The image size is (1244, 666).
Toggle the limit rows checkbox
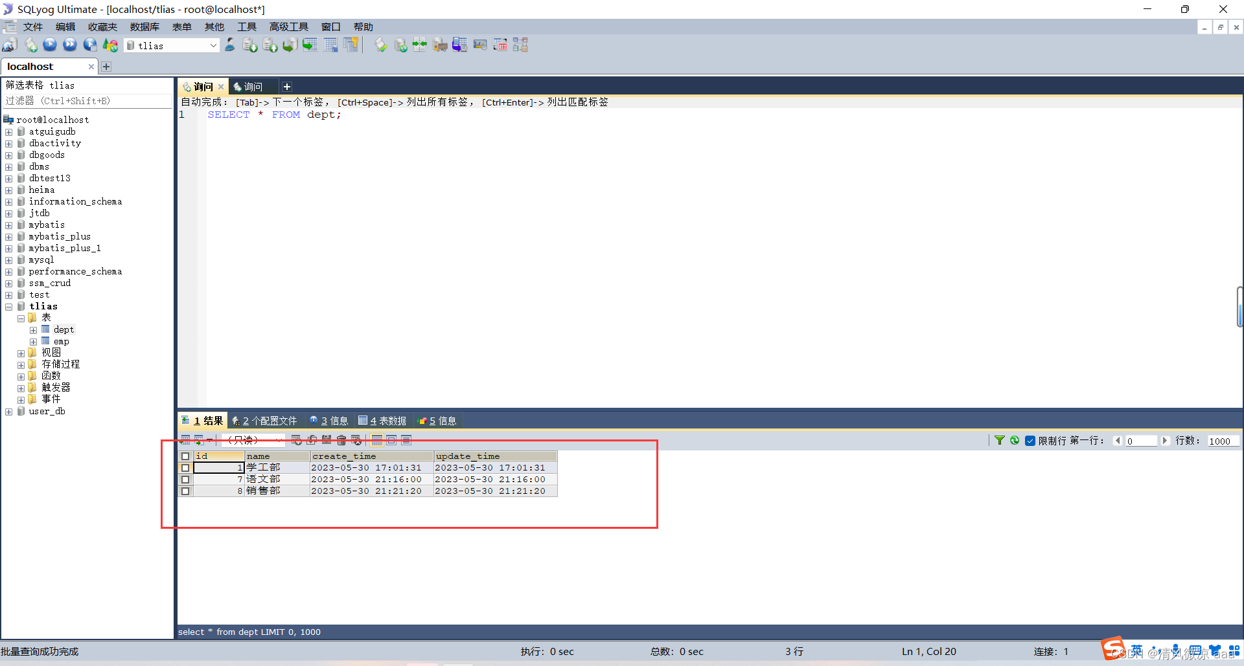pos(1030,441)
